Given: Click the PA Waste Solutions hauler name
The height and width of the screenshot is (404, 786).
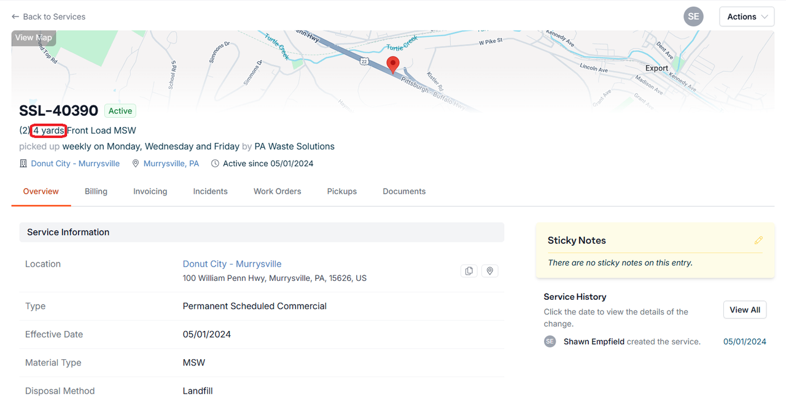Looking at the screenshot, I should 295,147.
